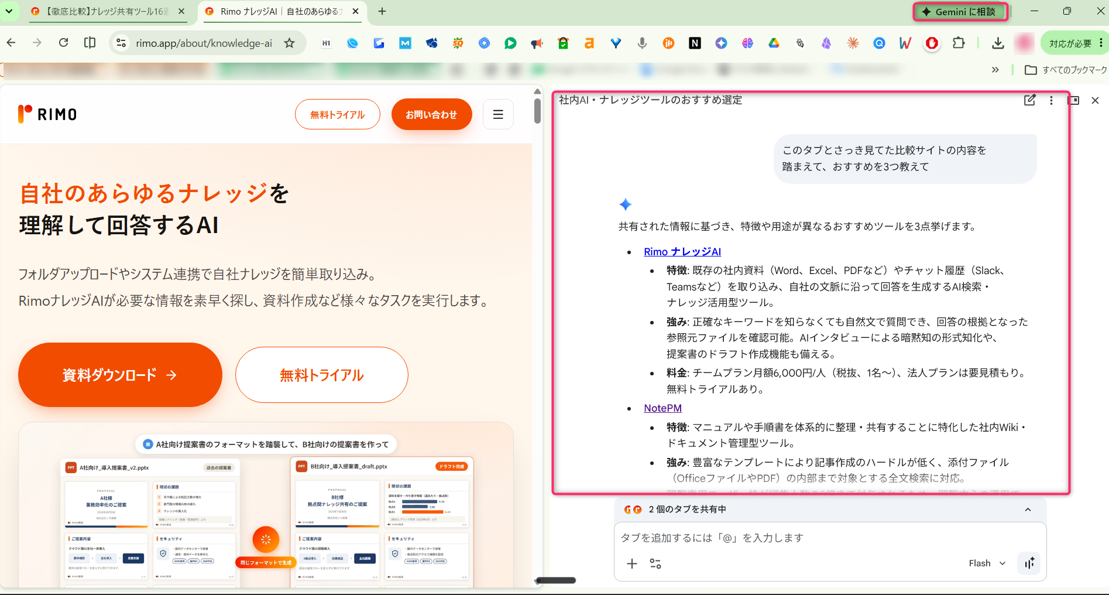Screen dimensions: 1109x595
Task: Click the blue Q extension icon
Action: pyautogui.click(x=879, y=43)
